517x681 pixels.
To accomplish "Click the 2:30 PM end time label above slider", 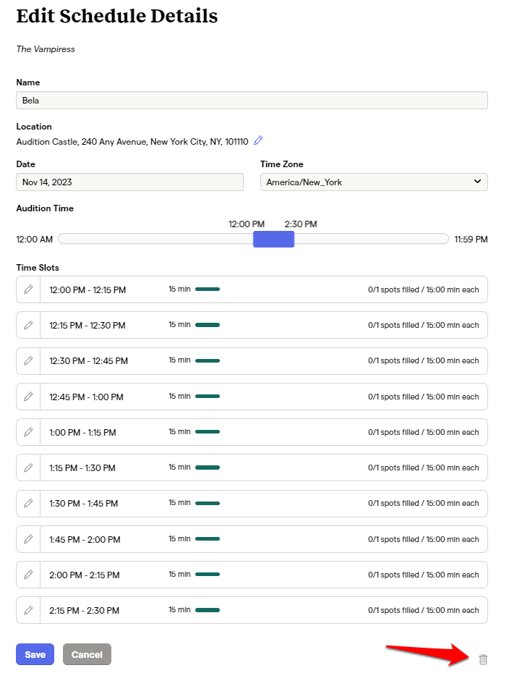I will click(x=301, y=224).
